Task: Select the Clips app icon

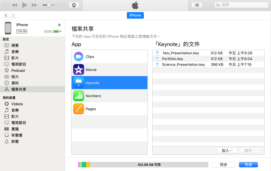Action: coord(79,57)
